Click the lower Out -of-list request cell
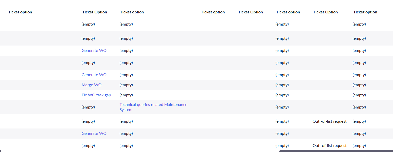 [x=329, y=146]
